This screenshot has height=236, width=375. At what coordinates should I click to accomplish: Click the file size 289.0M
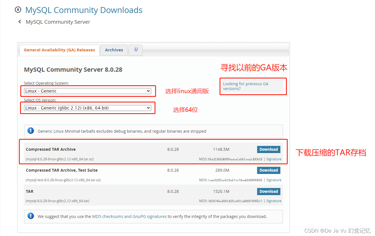pos(222,170)
